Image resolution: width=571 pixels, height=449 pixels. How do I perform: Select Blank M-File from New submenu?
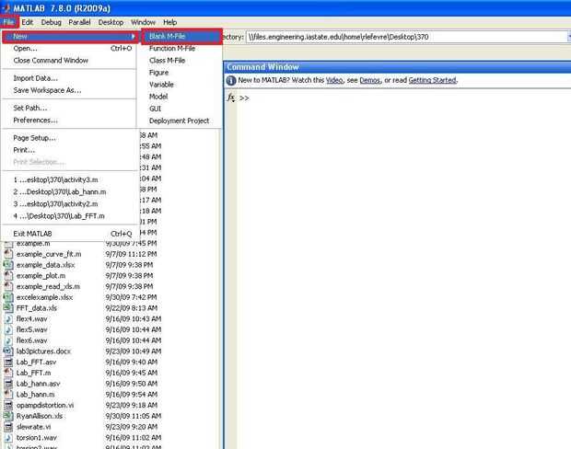click(181, 37)
